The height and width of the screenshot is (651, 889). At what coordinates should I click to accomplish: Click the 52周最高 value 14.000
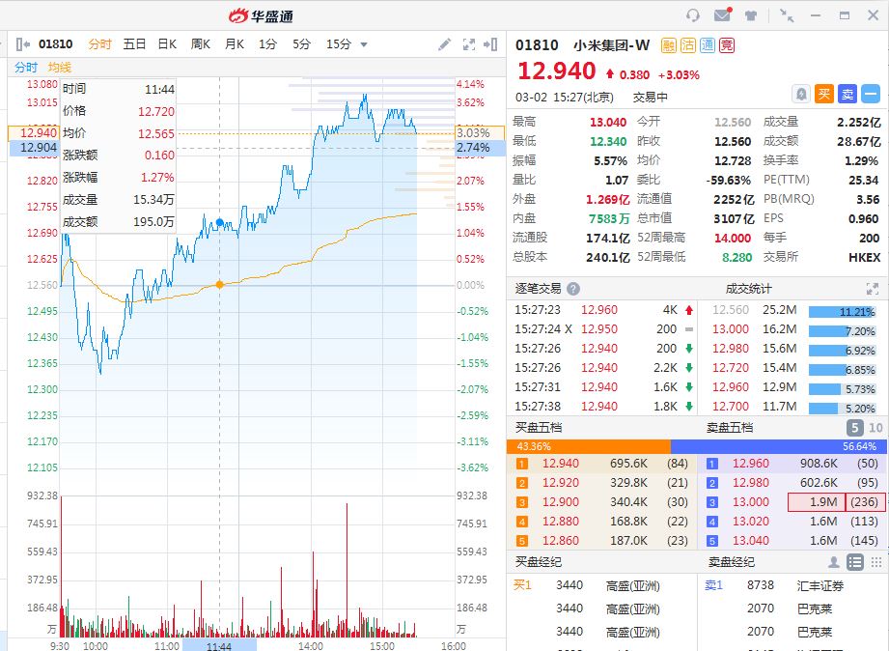(x=733, y=238)
